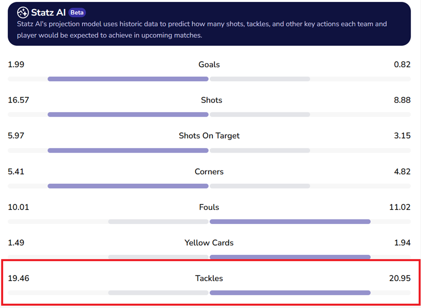Click the Fouls stat label
This screenshot has width=421, height=308.
209,207
